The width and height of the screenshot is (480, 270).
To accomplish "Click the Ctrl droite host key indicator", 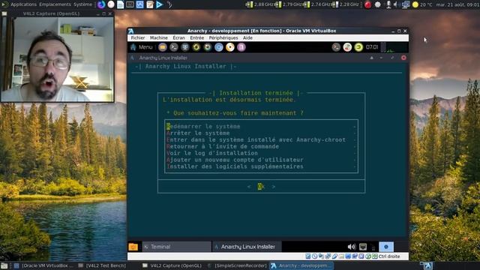I will 389,256.
